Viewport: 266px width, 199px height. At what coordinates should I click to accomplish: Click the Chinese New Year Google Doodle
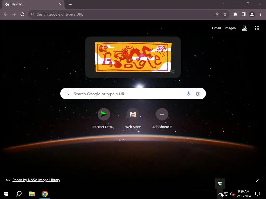[133, 57]
